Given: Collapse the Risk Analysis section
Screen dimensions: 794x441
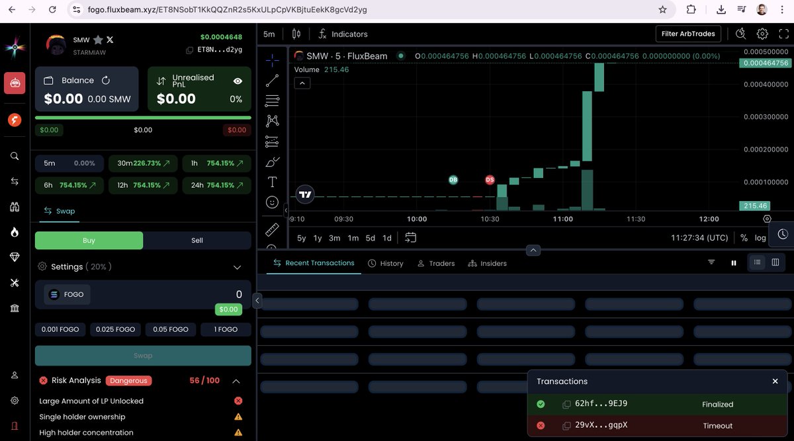Looking at the screenshot, I should click(x=236, y=381).
